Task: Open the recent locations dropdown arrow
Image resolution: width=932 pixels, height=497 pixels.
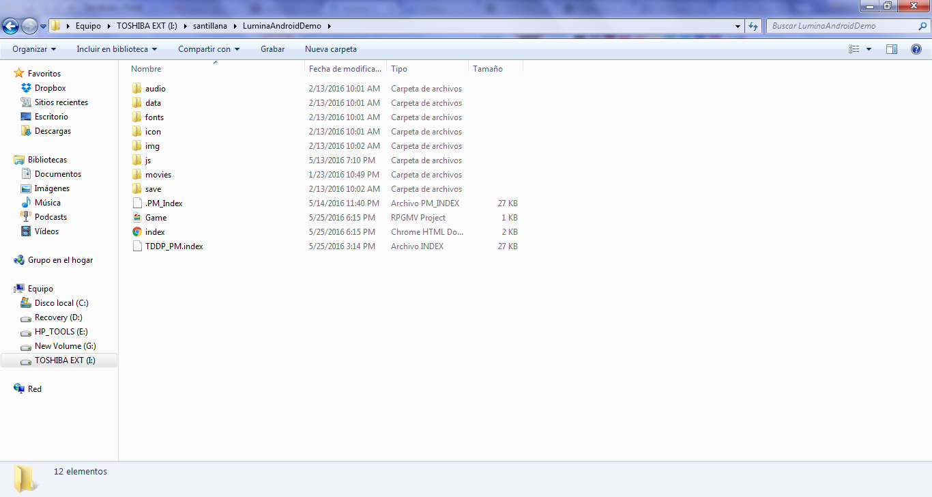Action: pyautogui.click(x=44, y=27)
